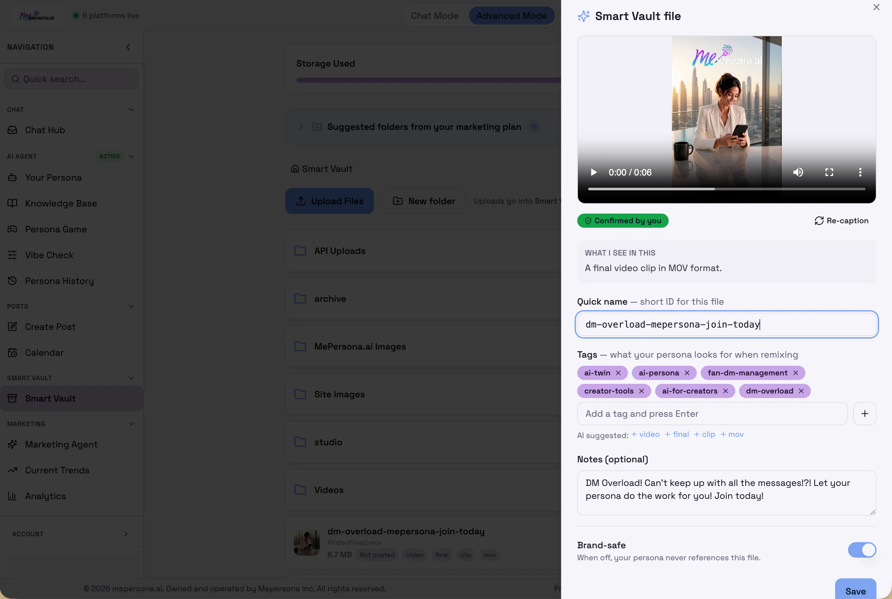The width and height of the screenshot is (892, 599).
Task: Add the AI suggested mov tag
Action: click(x=732, y=434)
